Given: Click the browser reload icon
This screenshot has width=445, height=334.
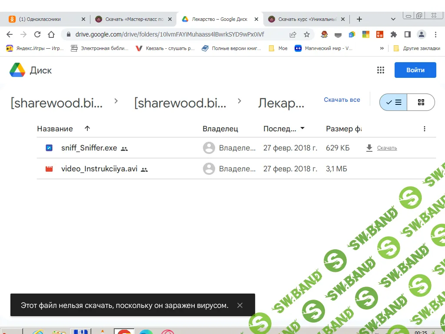Looking at the screenshot, I should pos(37,34).
